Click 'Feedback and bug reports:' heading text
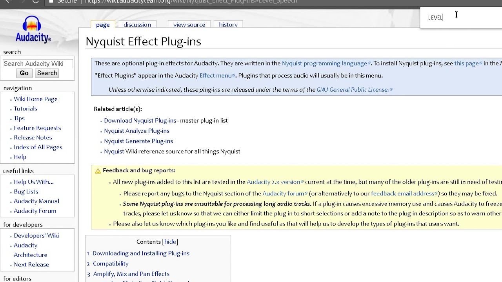The image size is (502, 282). 139,171
